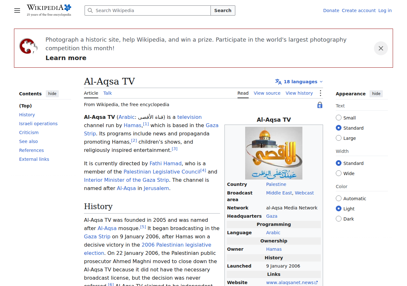The height and width of the screenshot is (286, 407).
Task: Click the Search button
Action: tap(223, 10)
